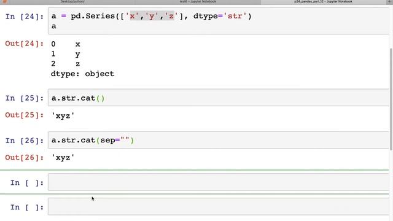Click the 'xyz' output of cell 26
This screenshot has width=393, height=221.
[63, 158]
